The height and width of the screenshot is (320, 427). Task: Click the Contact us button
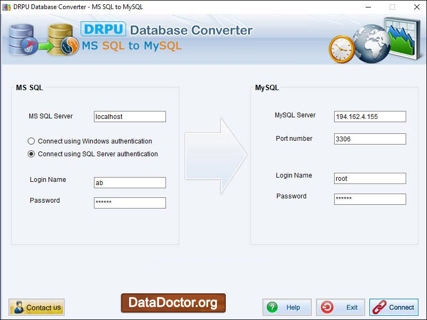pos(36,307)
